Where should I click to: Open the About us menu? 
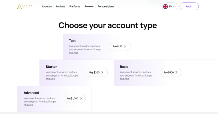click(47, 7)
